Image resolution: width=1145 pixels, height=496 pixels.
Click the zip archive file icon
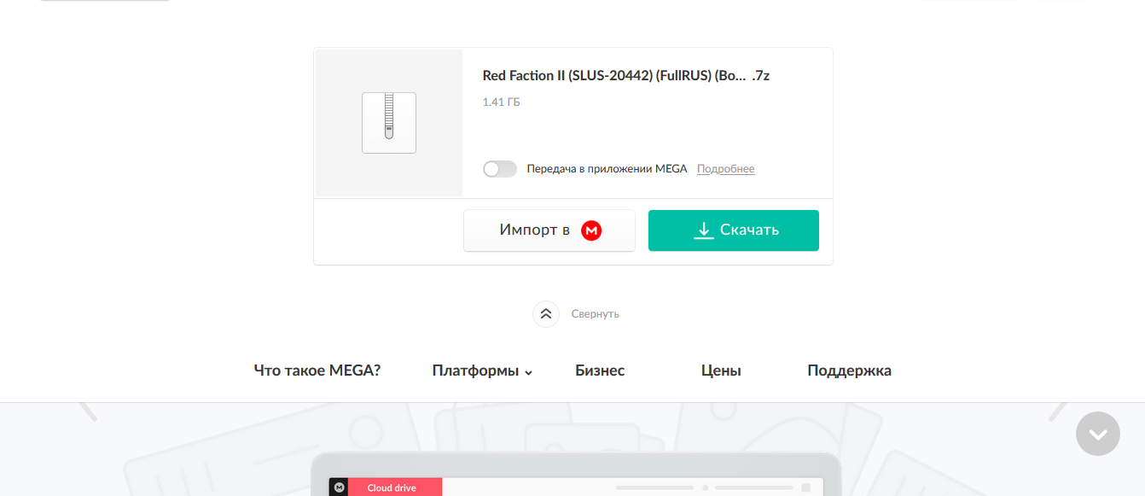(389, 123)
